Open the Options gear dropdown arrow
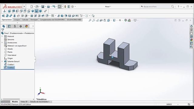 point(75,7)
